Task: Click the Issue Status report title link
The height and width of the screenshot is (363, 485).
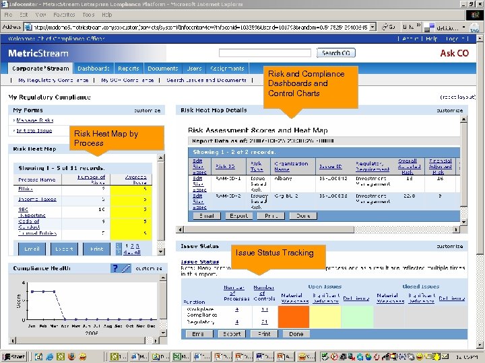Action: 200,261
